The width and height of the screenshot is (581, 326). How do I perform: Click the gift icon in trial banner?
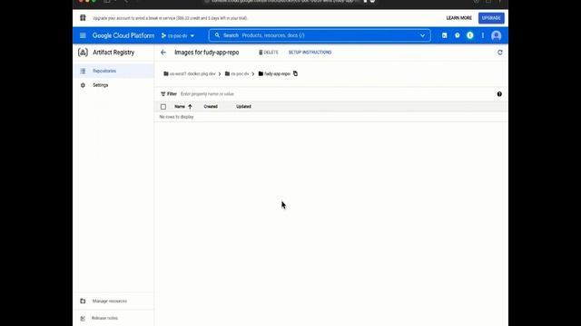(83, 18)
